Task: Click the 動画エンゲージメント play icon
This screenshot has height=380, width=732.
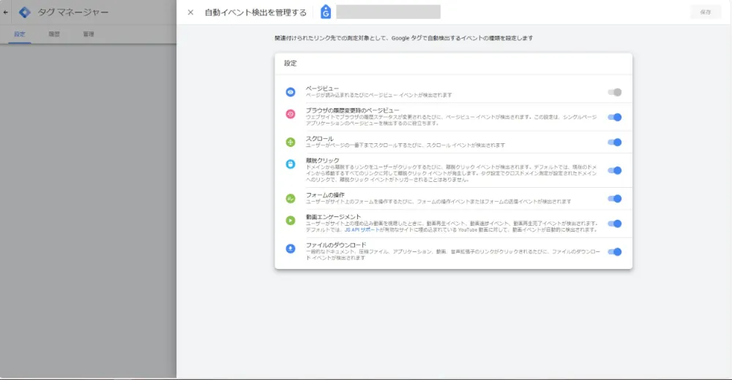Action: pyautogui.click(x=291, y=221)
